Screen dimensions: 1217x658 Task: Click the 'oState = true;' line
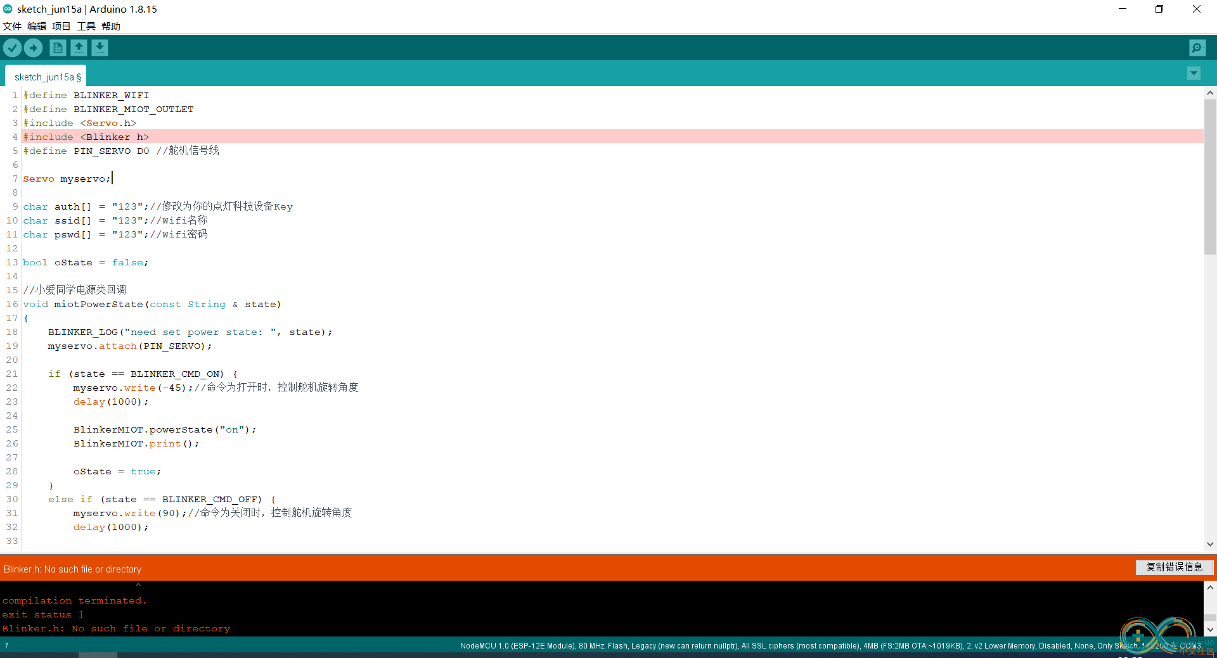click(x=117, y=471)
